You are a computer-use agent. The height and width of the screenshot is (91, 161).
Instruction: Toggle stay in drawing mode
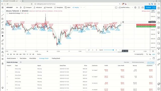tap(3, 52)
